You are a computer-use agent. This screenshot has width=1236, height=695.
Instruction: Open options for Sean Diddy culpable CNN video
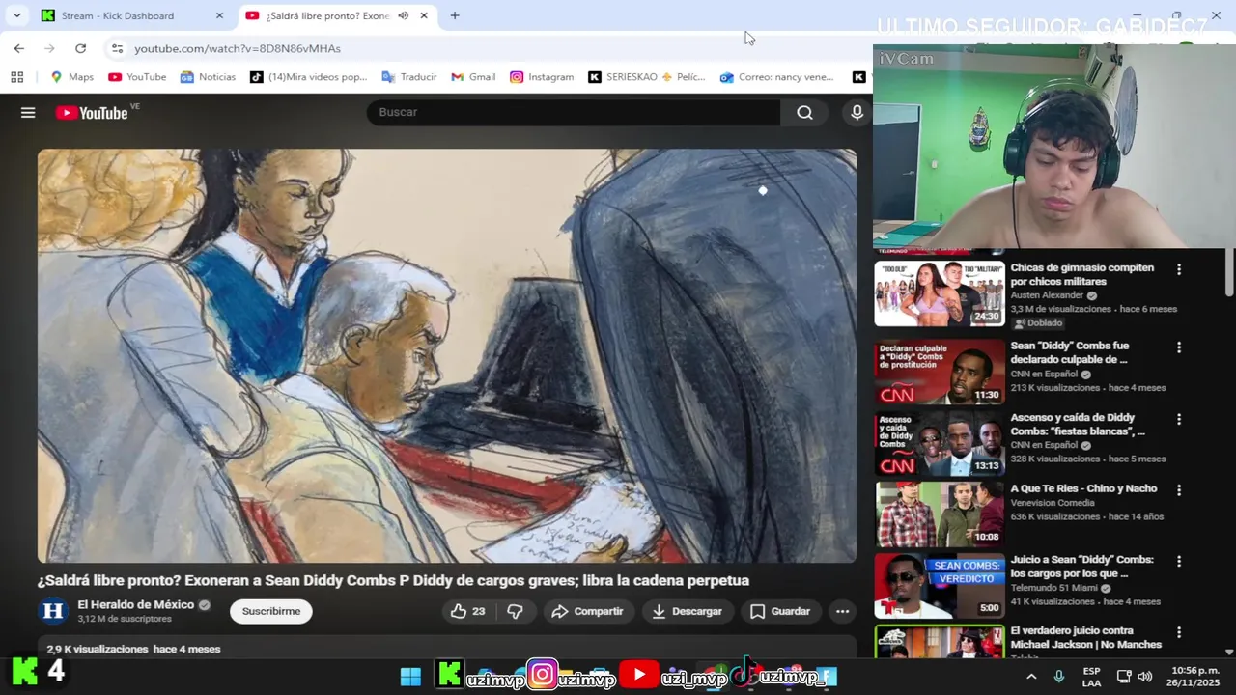click(x=1178, y=347)
